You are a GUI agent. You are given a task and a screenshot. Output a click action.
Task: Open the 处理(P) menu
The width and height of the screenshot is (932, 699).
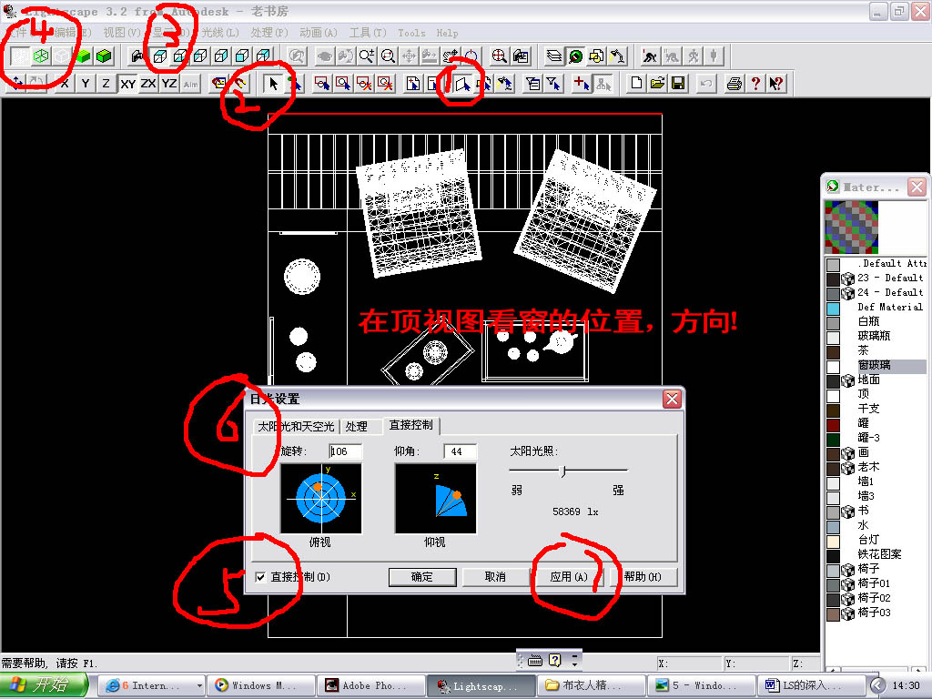[269, 33]
